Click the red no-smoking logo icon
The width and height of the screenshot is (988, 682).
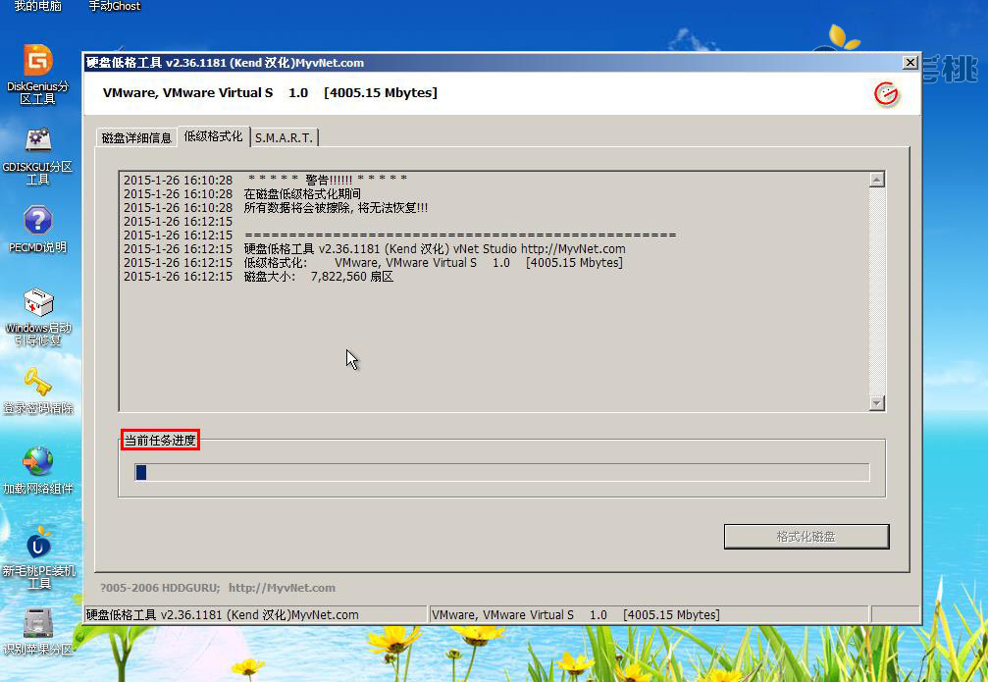(x=886, y=94)
